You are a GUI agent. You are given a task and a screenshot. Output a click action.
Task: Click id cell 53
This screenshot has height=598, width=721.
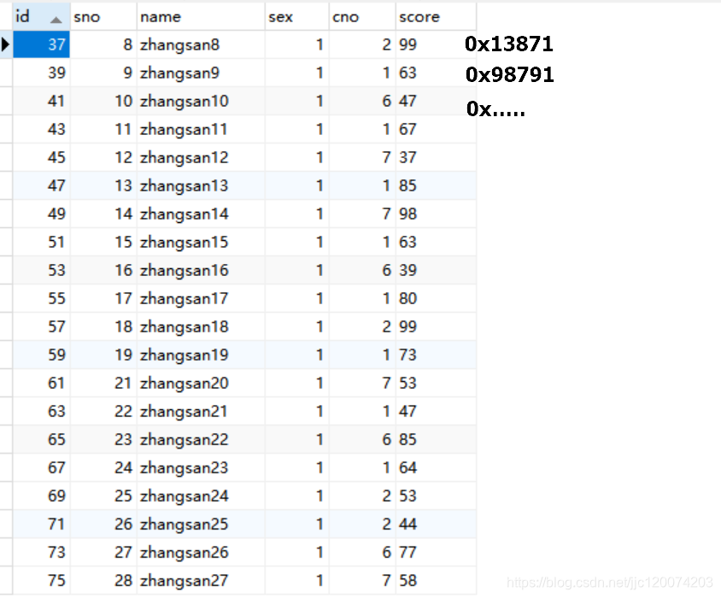tap(41, 270)
